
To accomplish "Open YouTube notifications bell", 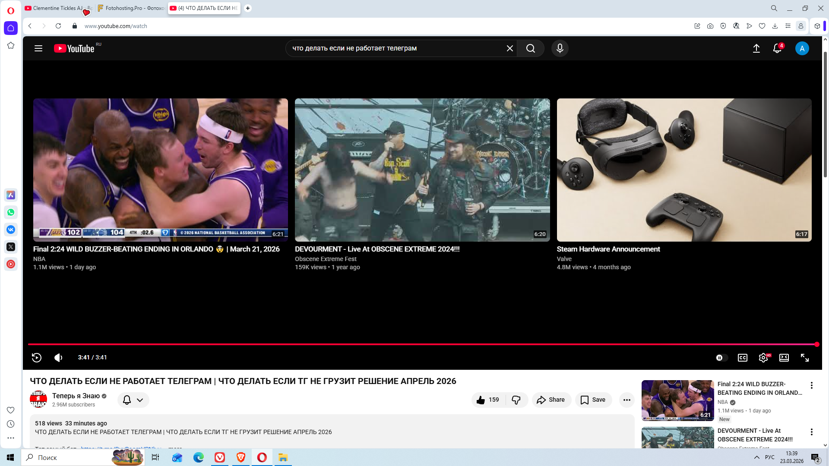I will (x=777, y=48).
